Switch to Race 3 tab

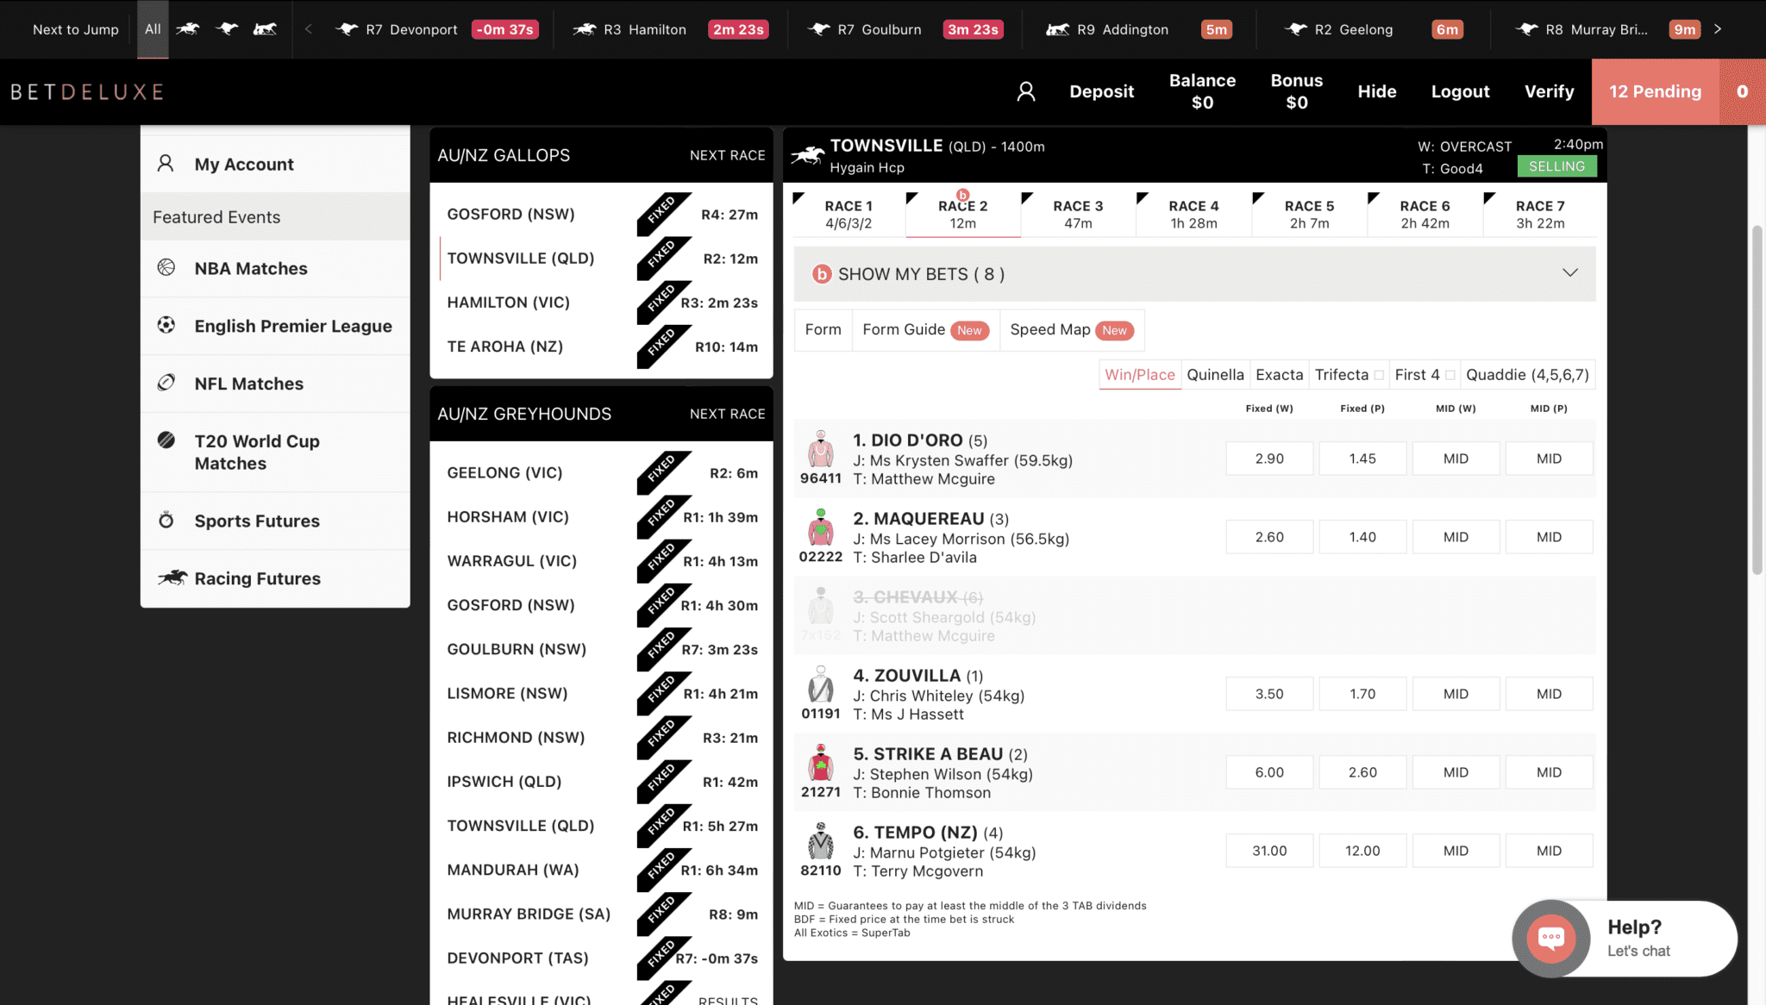pyautogui.click(x=1078, y=214)
